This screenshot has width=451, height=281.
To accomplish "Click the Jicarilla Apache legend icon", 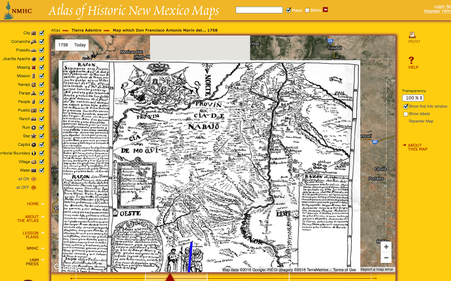I will coord(34,59).
